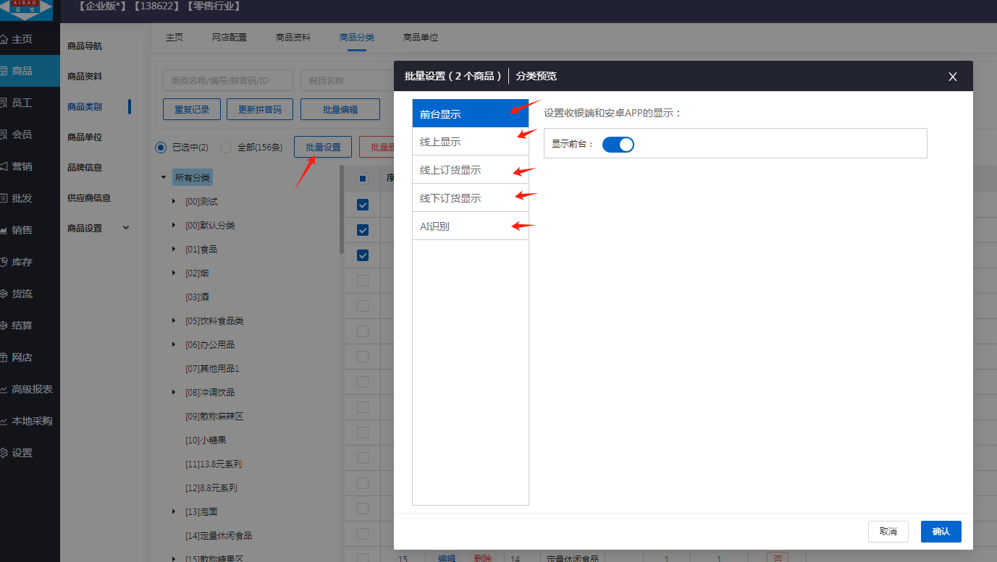Expand the 商品设置 submenu chevron
This screenshot has height=562, width=997.
pyautogui.click(x=126, y=228)
